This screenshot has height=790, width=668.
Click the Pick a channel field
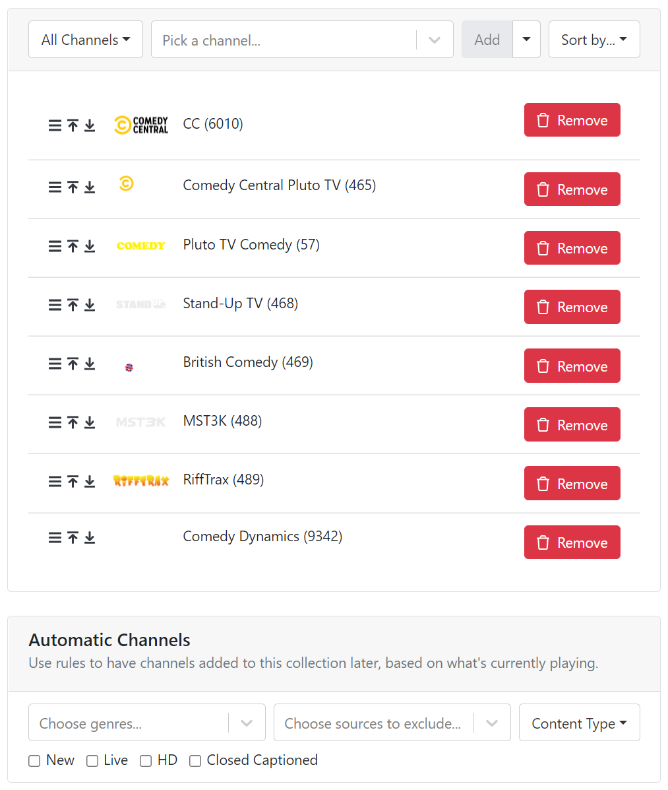point(284,40)
